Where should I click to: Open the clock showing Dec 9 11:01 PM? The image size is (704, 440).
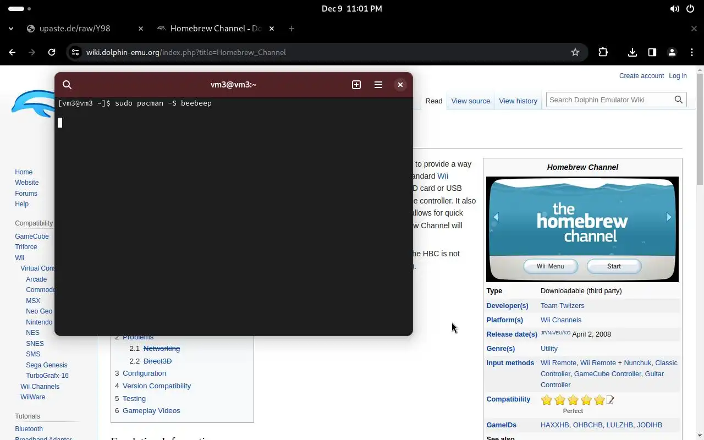[x=352, y=9]
